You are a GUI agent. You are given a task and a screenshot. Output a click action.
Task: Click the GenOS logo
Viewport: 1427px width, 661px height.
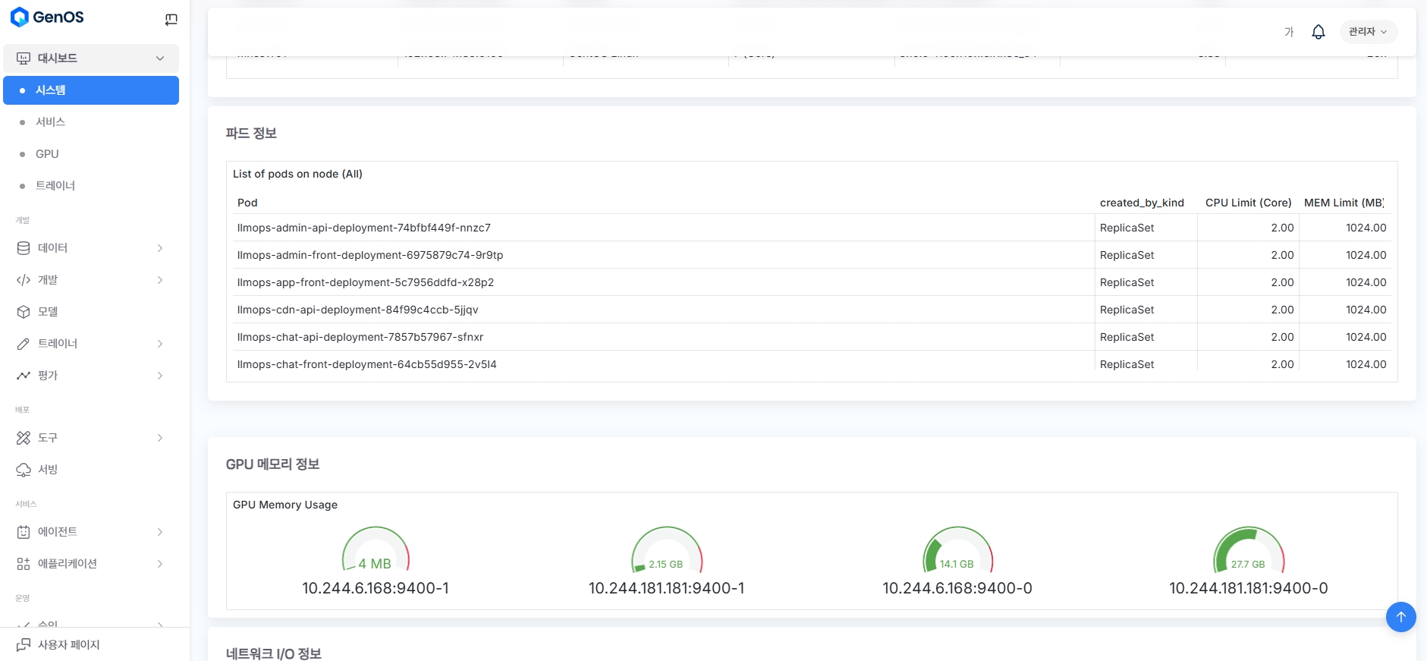47,17
